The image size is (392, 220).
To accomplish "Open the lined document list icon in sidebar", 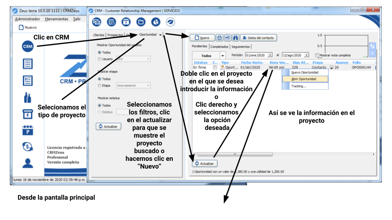I will pos(27,64).
